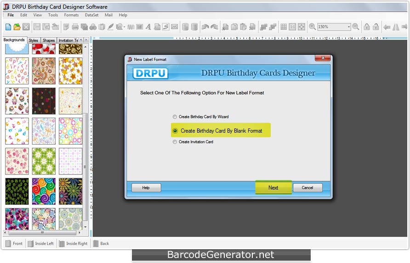Viewport: 410px width, 263px height.
Task: Select the Backgrounds tab
Action: coord(14,39)
